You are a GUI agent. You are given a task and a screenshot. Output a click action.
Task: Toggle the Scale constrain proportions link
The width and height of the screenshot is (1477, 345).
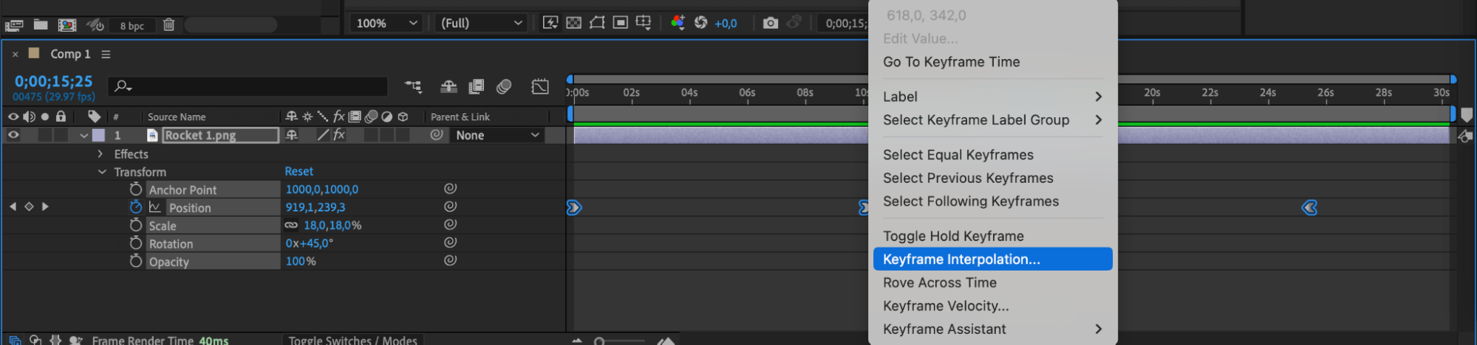(292, 226)
